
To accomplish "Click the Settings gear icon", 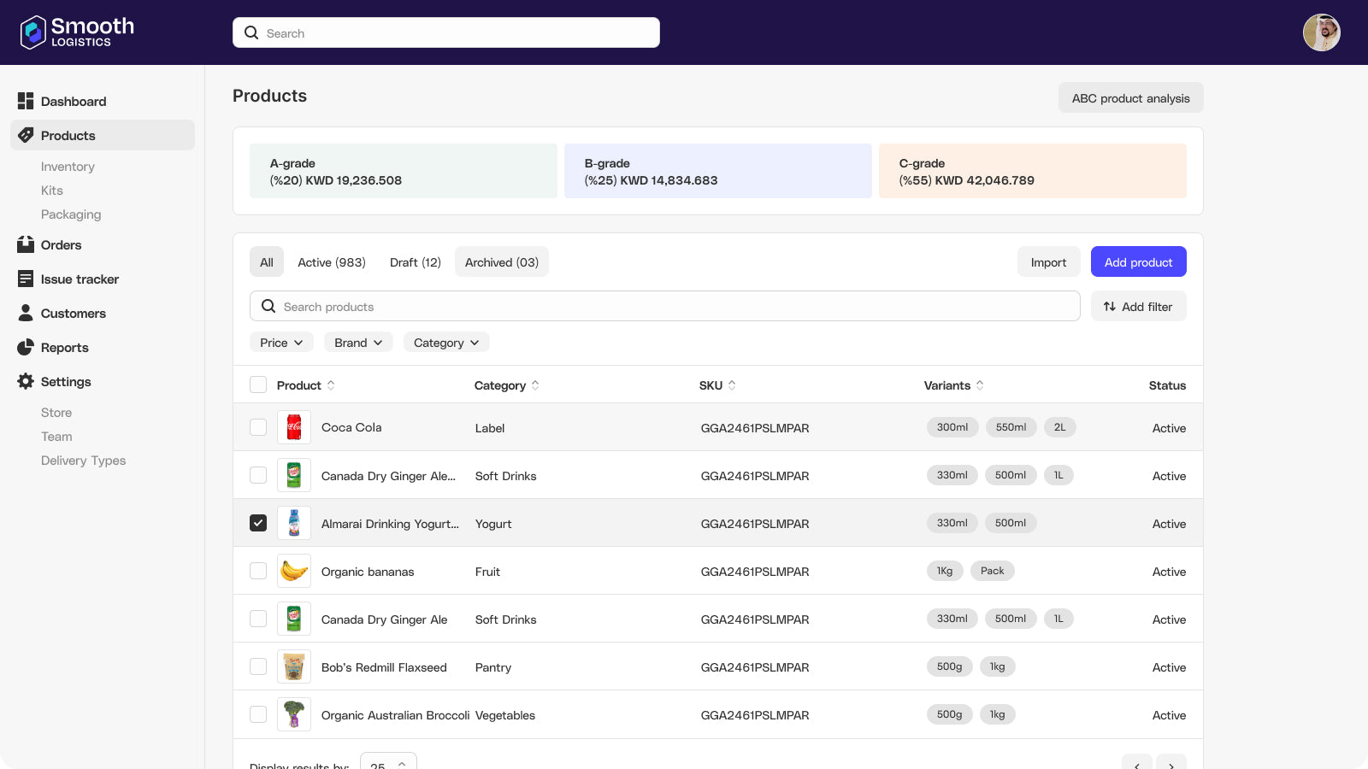I will pyautogui.click(x=25, y=381).
